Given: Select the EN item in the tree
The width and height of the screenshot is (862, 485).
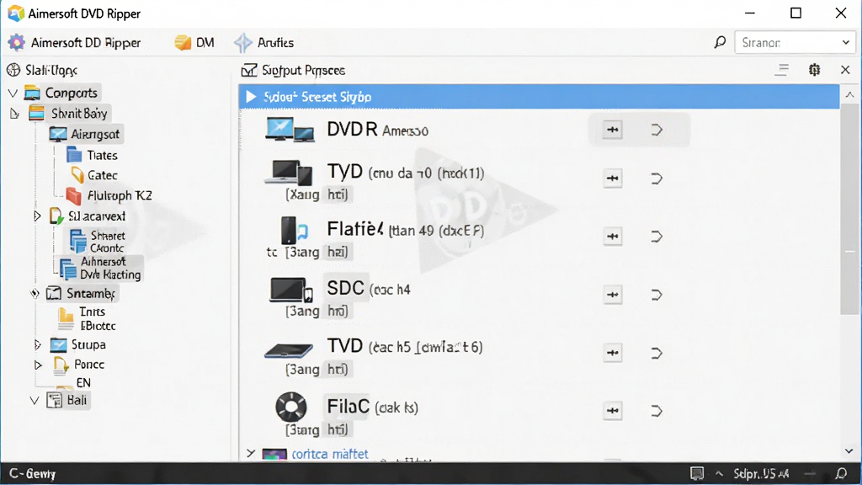Looking at the screenshot, I should click(83, 383).
